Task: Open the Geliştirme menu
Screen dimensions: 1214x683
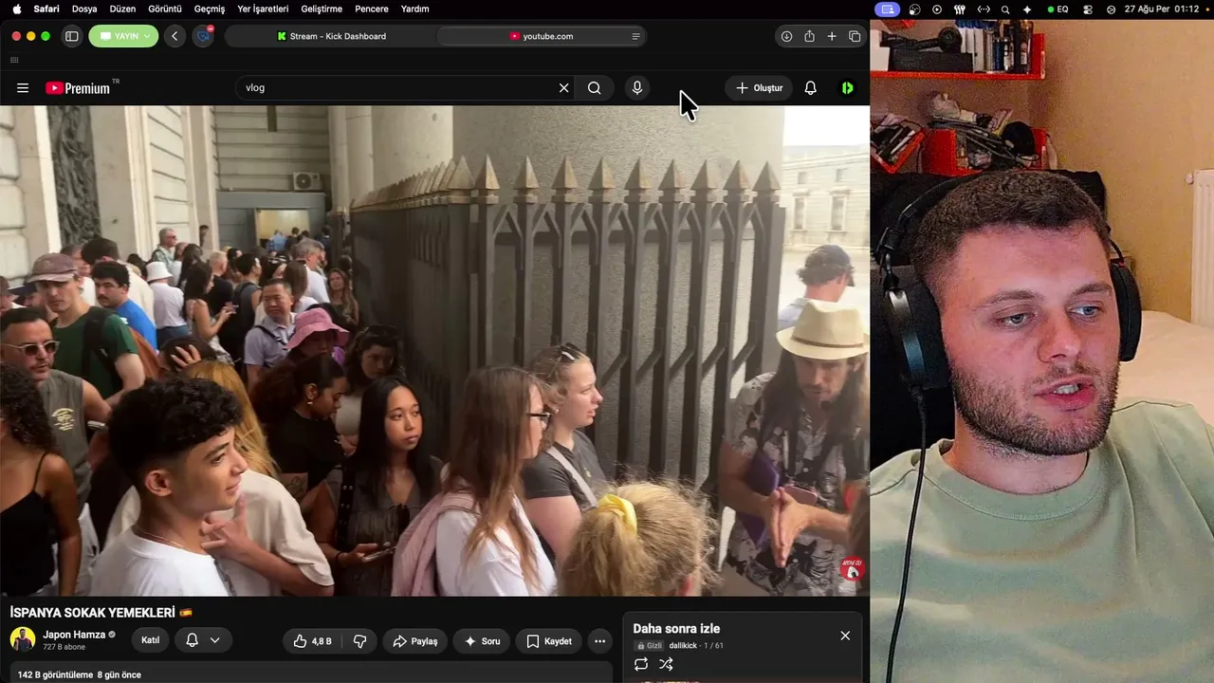Action: 322,9
